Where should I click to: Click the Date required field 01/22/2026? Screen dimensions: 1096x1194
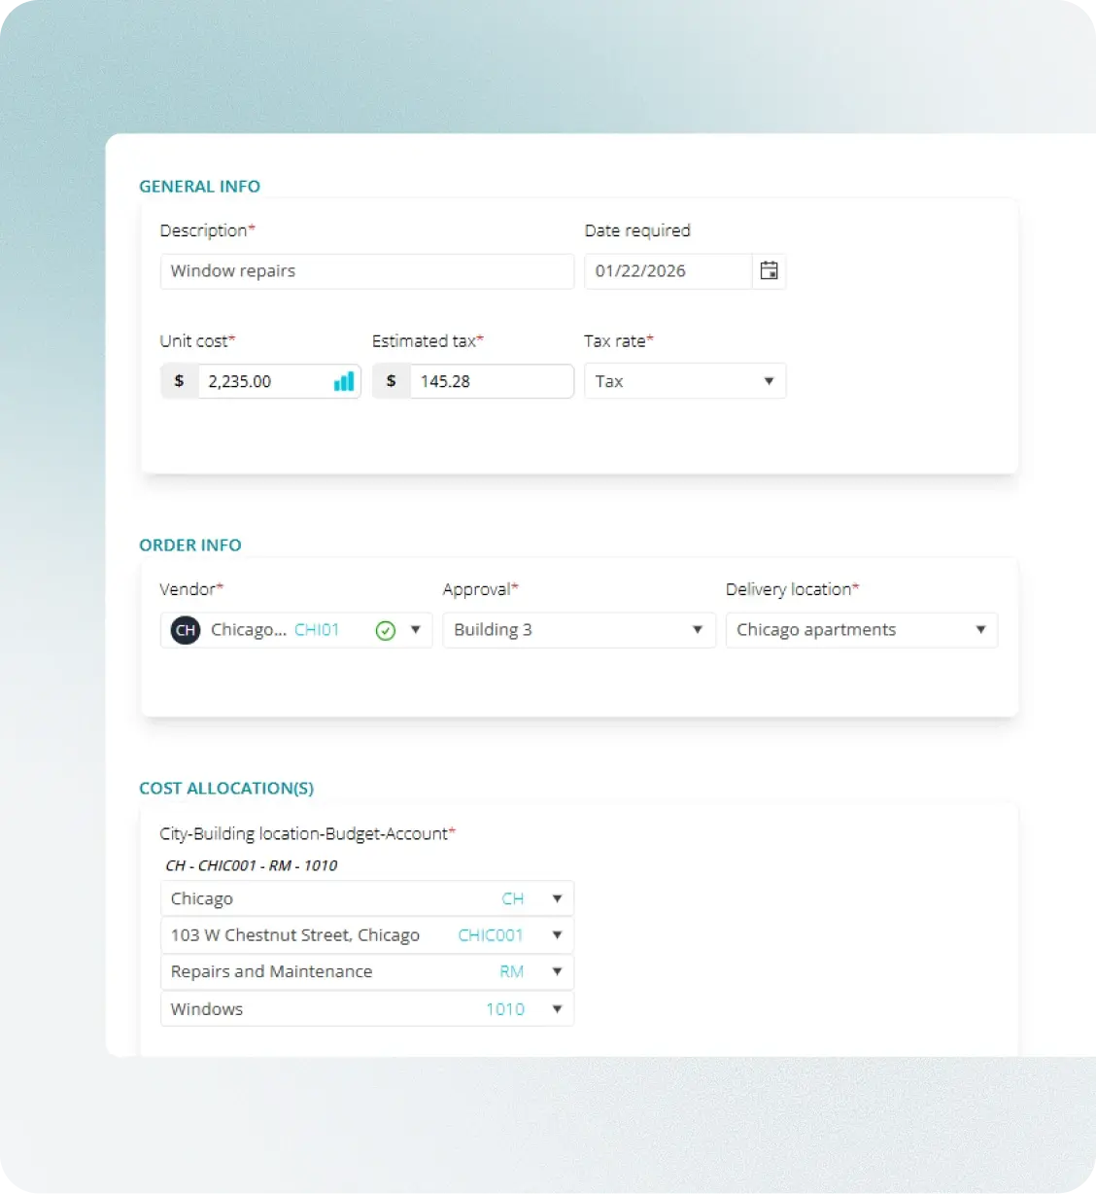(x=668, y=271)
